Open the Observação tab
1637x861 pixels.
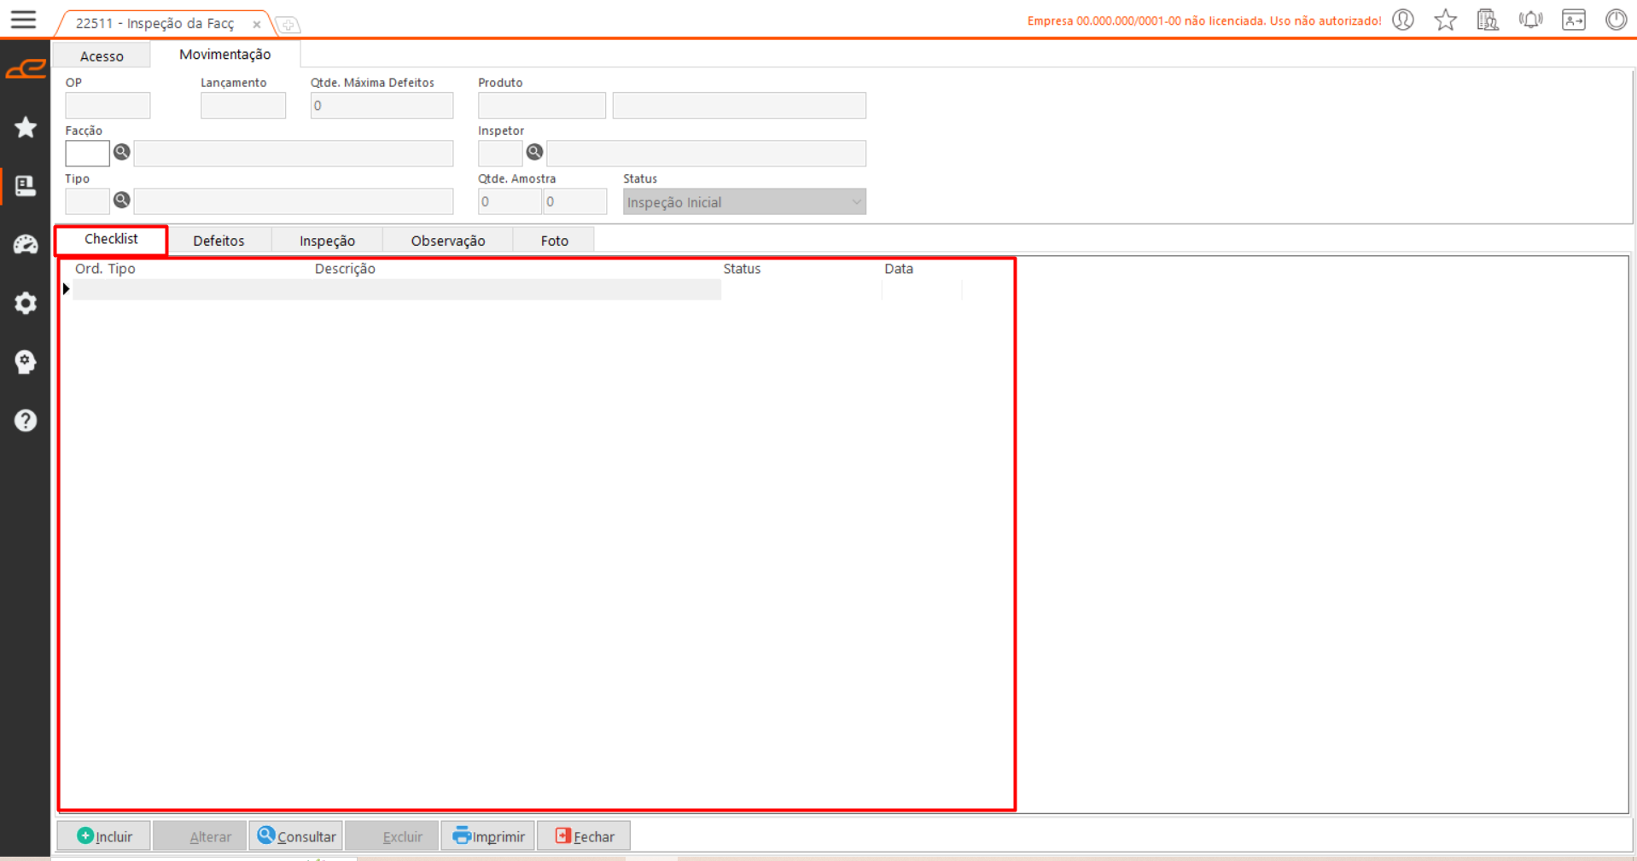click(x=447, y=241)
